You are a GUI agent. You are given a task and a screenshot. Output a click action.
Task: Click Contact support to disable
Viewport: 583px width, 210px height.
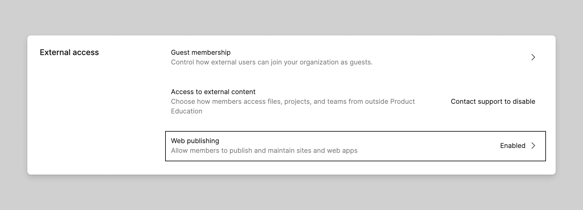click(x=493, y=102)
